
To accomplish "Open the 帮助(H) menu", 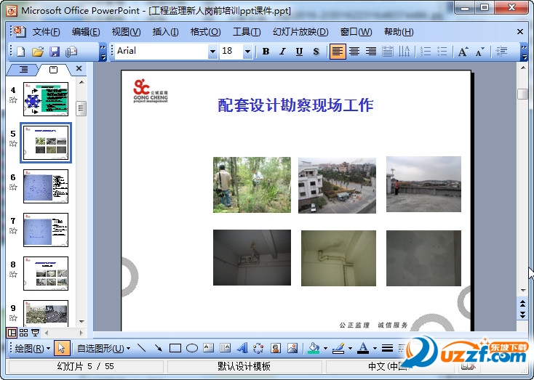I will click(399, 32).
